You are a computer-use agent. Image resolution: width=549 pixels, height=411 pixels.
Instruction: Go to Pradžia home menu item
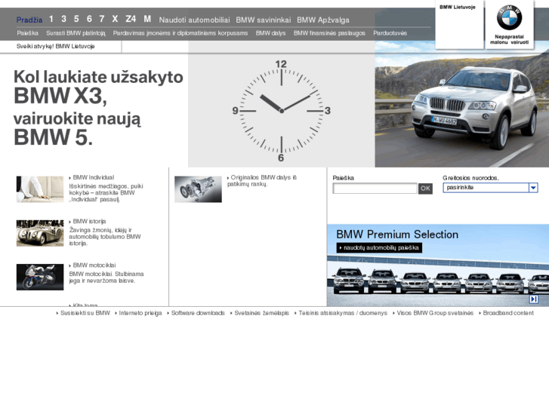[29, 20]
